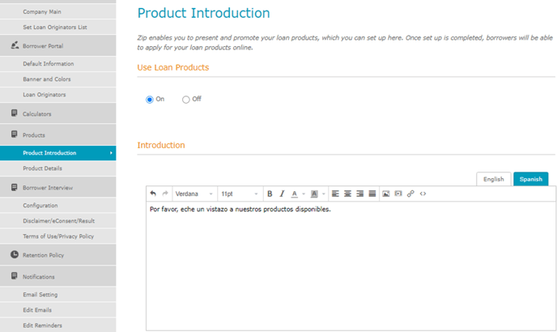
Task: Toggle bold formatting in the editor
Action: point(270,194)
